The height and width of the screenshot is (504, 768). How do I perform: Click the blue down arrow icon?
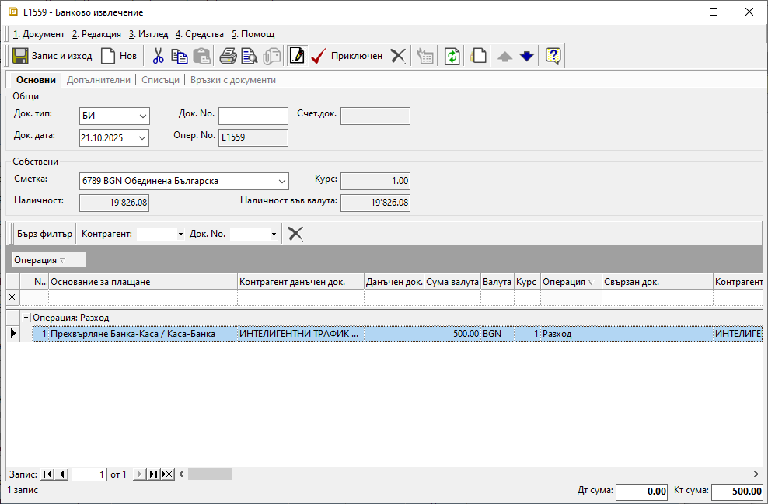(527, 56)
